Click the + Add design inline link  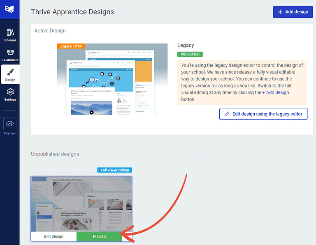click(x=276, y=92)
